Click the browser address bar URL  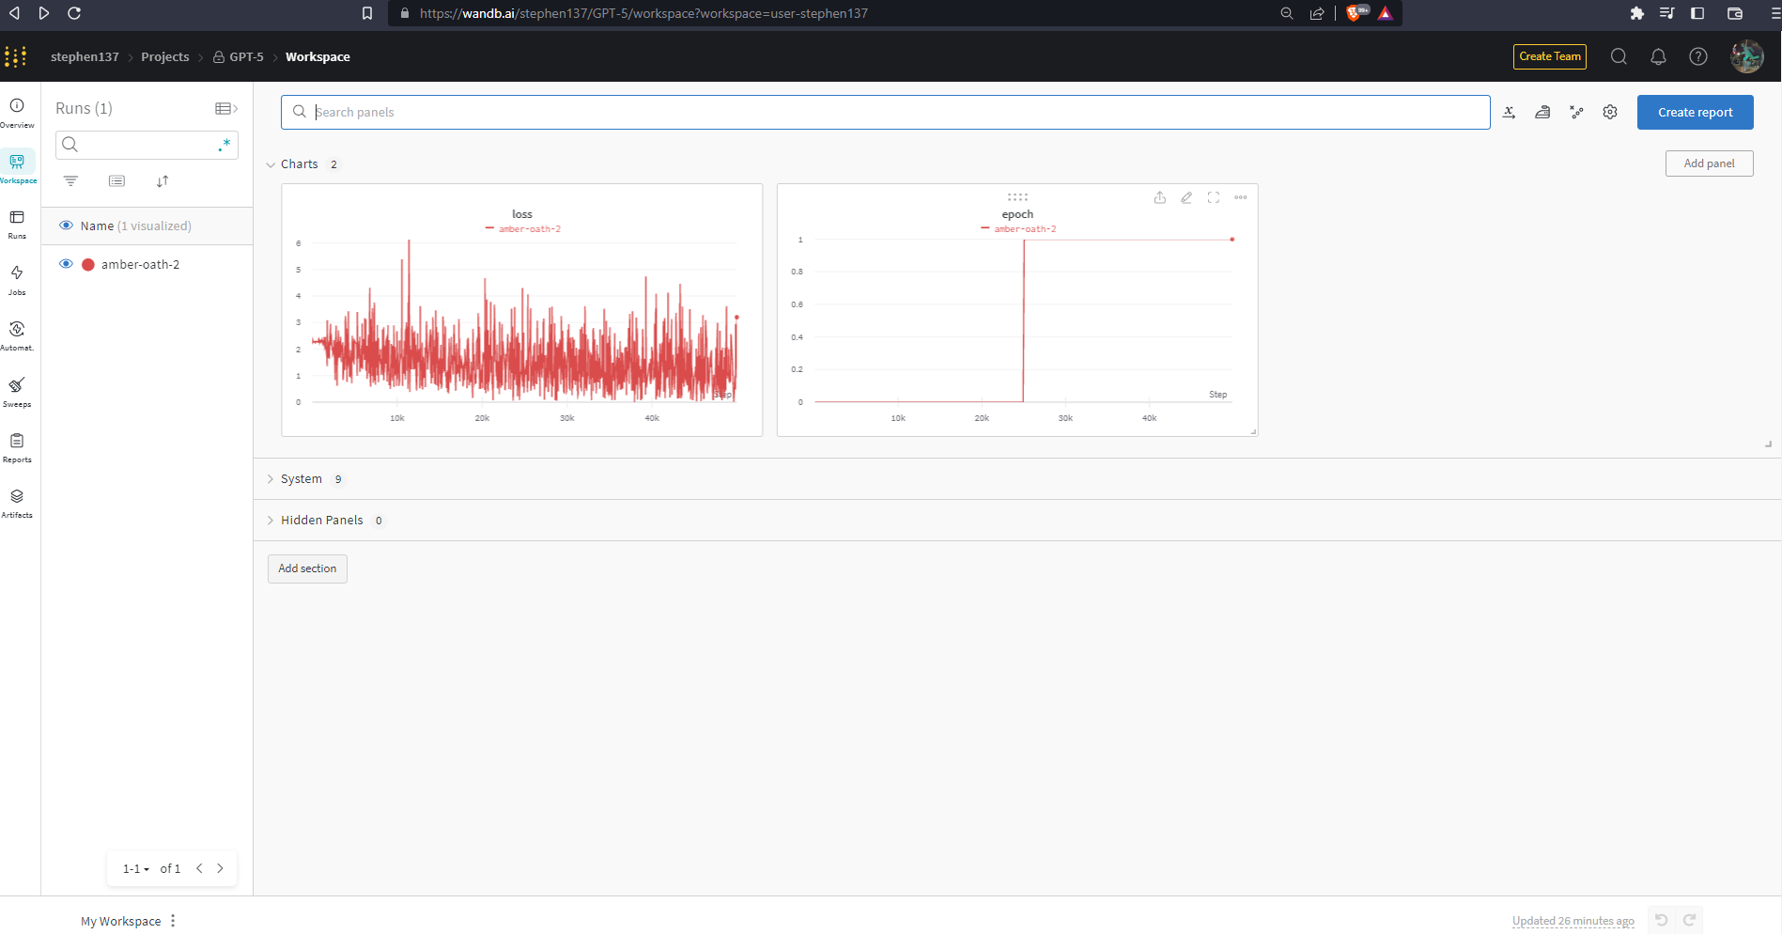point(643,13)
